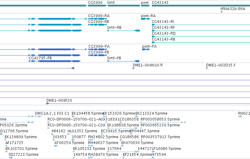Viewport: 250px width, 159px height.
Task: Click the 317664 feature label
Action: (x=114, y=149)
